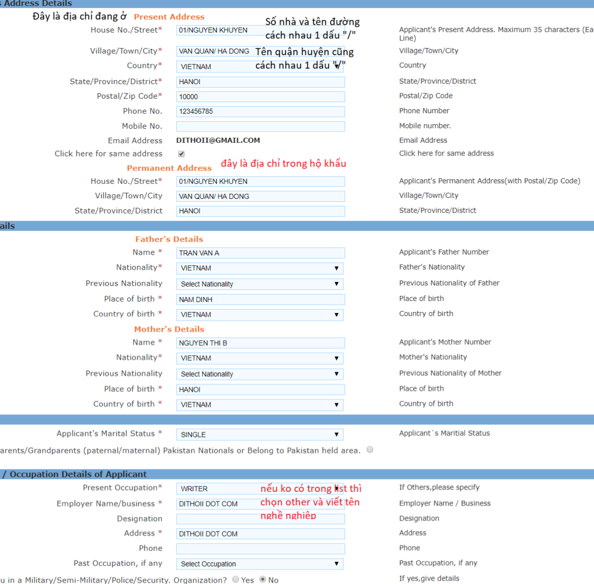Select Yes for military organization question
Viewport: 594px width, 584px height.
click(236, 579)
